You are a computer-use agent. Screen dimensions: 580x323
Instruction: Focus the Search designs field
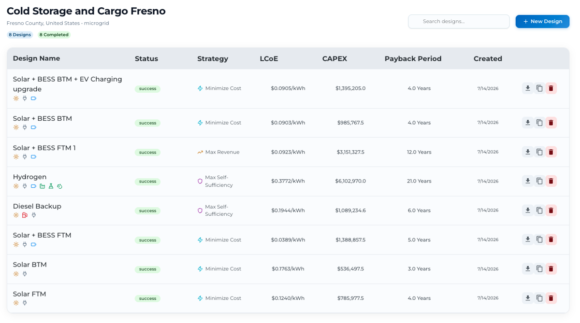(459, 21)
